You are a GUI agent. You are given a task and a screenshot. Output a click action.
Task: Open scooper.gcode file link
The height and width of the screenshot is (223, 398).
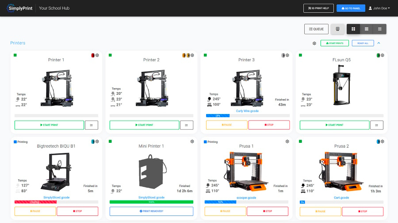[246, 198]
